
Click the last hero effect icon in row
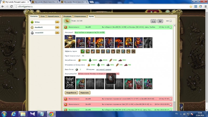133,51
